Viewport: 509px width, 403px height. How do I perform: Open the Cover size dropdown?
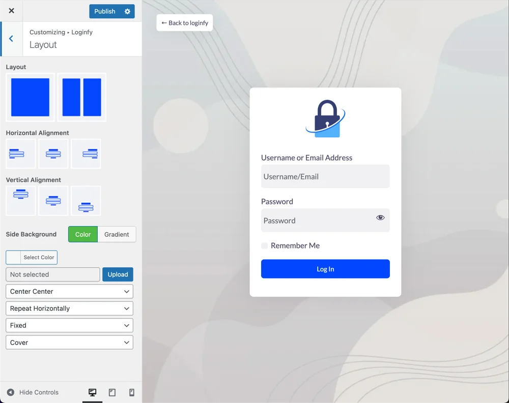pyautogui.click(x=69, y=343)
